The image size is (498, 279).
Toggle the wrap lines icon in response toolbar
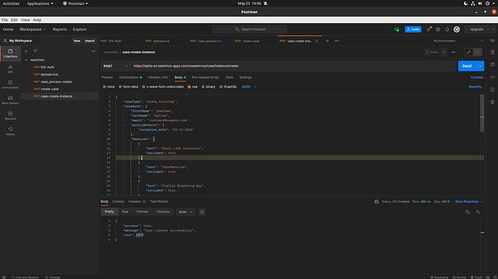tap(201, 212)
